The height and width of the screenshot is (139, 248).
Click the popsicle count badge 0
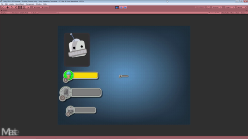pyautogui.click(x=62, y=98)
